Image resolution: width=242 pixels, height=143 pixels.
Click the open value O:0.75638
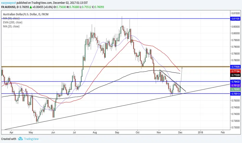point(59,7)
